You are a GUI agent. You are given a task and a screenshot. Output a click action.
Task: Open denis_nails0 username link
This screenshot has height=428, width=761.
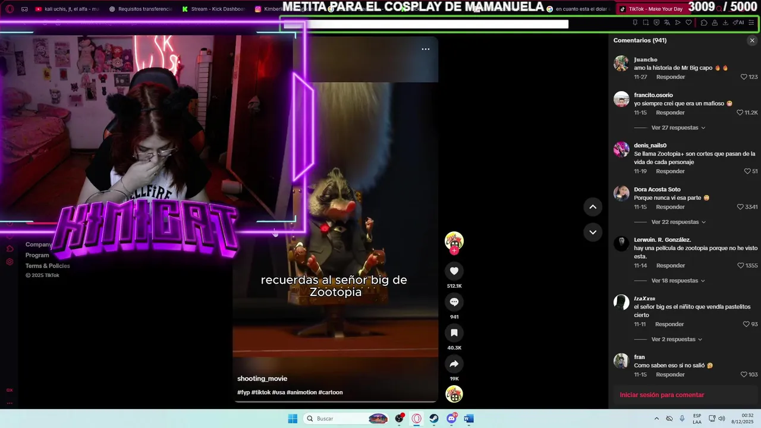(650, 146)
